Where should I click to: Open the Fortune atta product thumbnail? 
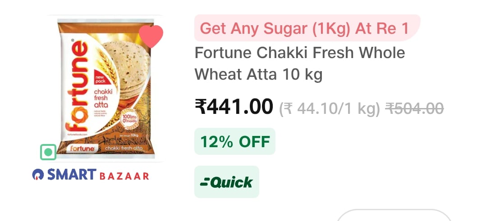tap(105, 88)
